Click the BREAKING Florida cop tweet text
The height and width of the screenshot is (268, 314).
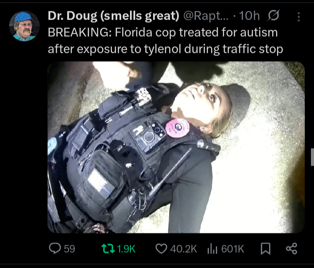[165, 41]
